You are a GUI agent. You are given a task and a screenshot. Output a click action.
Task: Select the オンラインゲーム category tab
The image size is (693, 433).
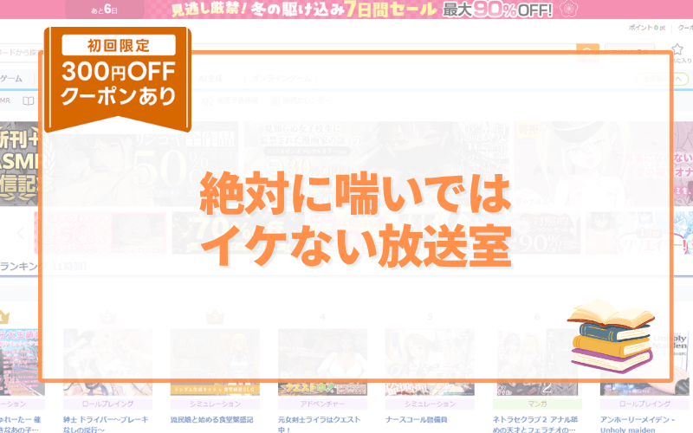tap(282, 79)
